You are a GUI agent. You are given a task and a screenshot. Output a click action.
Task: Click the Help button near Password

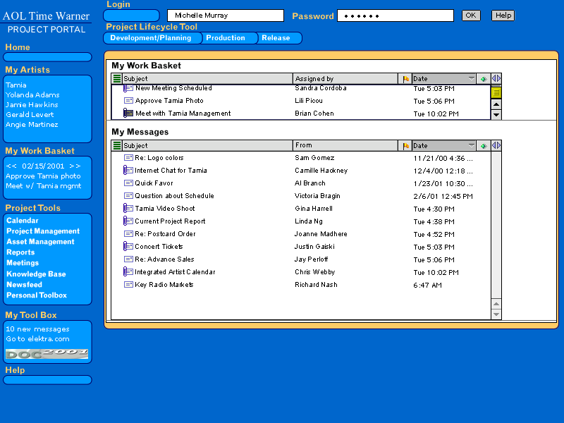(x=503, y=16)
